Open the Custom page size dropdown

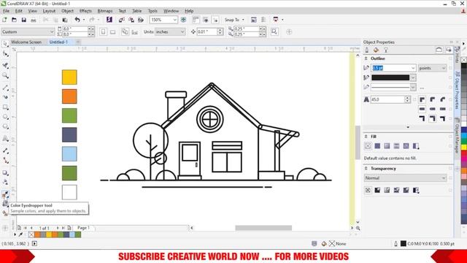tap(52, 31)
